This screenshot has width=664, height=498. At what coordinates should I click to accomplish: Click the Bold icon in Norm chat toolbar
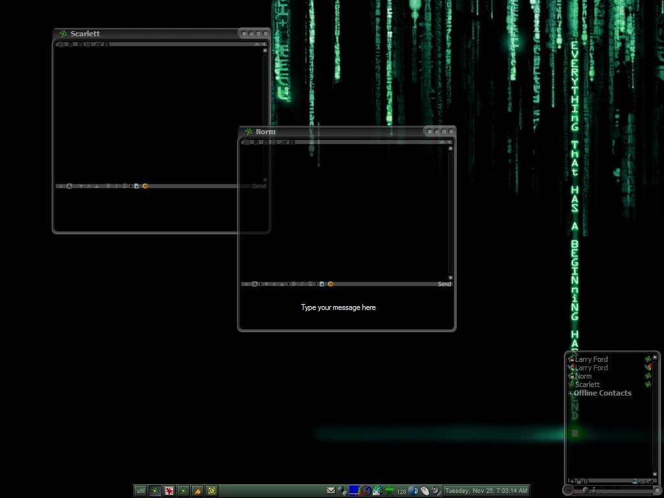tap(294, 284)
